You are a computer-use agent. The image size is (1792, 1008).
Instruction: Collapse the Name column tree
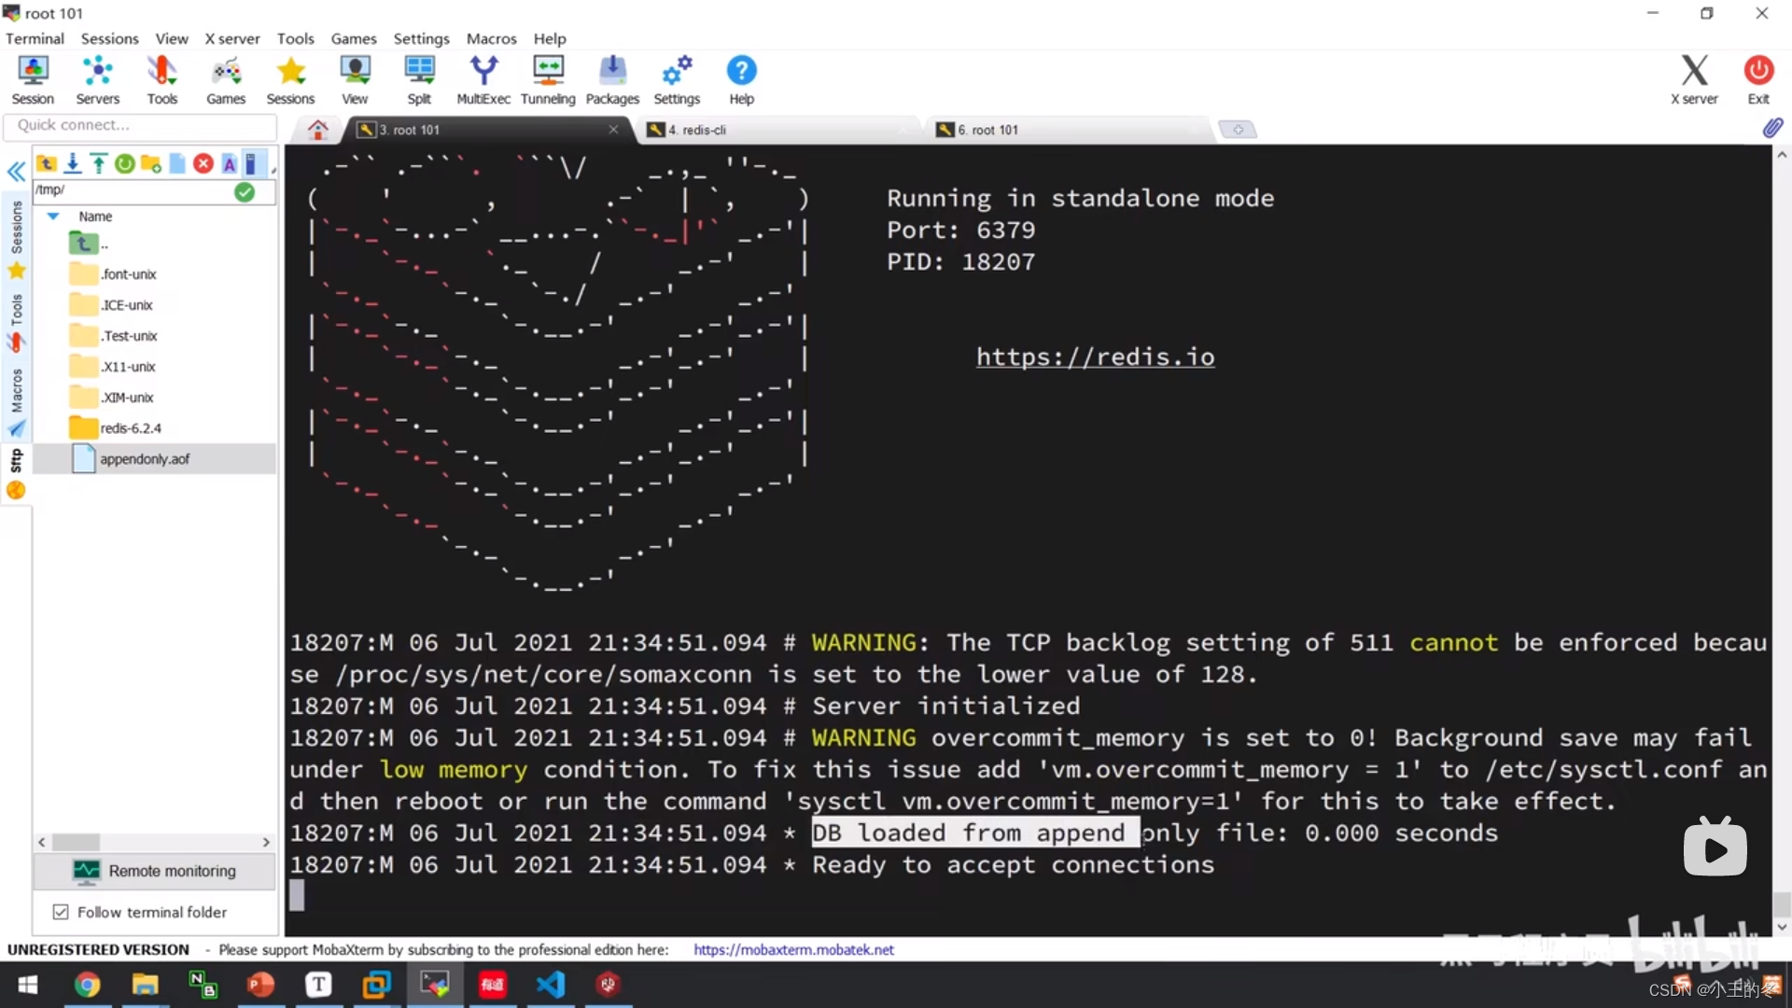point(53,216)
